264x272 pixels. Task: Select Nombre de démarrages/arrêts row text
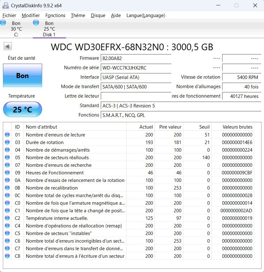tap(58, 150)
